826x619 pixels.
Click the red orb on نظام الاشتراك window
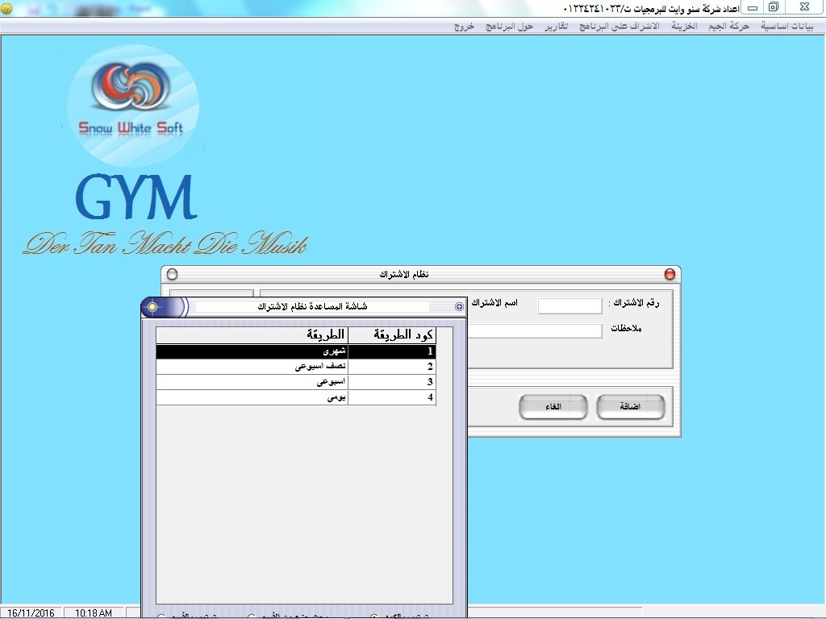click(x=670, y=275)
